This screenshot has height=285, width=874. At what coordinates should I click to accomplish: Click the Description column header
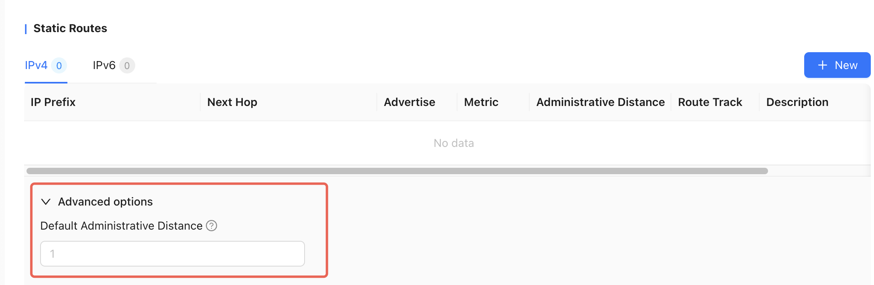pyautogui.click(x=797, y=102)
